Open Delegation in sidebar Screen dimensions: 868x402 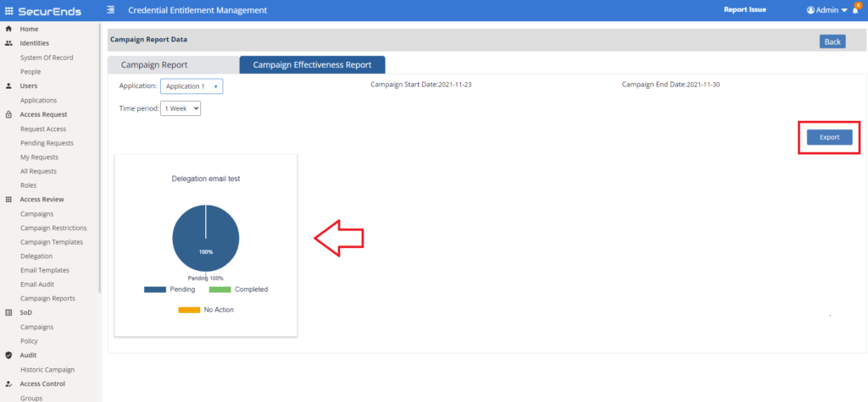click(x=36, y=256)
